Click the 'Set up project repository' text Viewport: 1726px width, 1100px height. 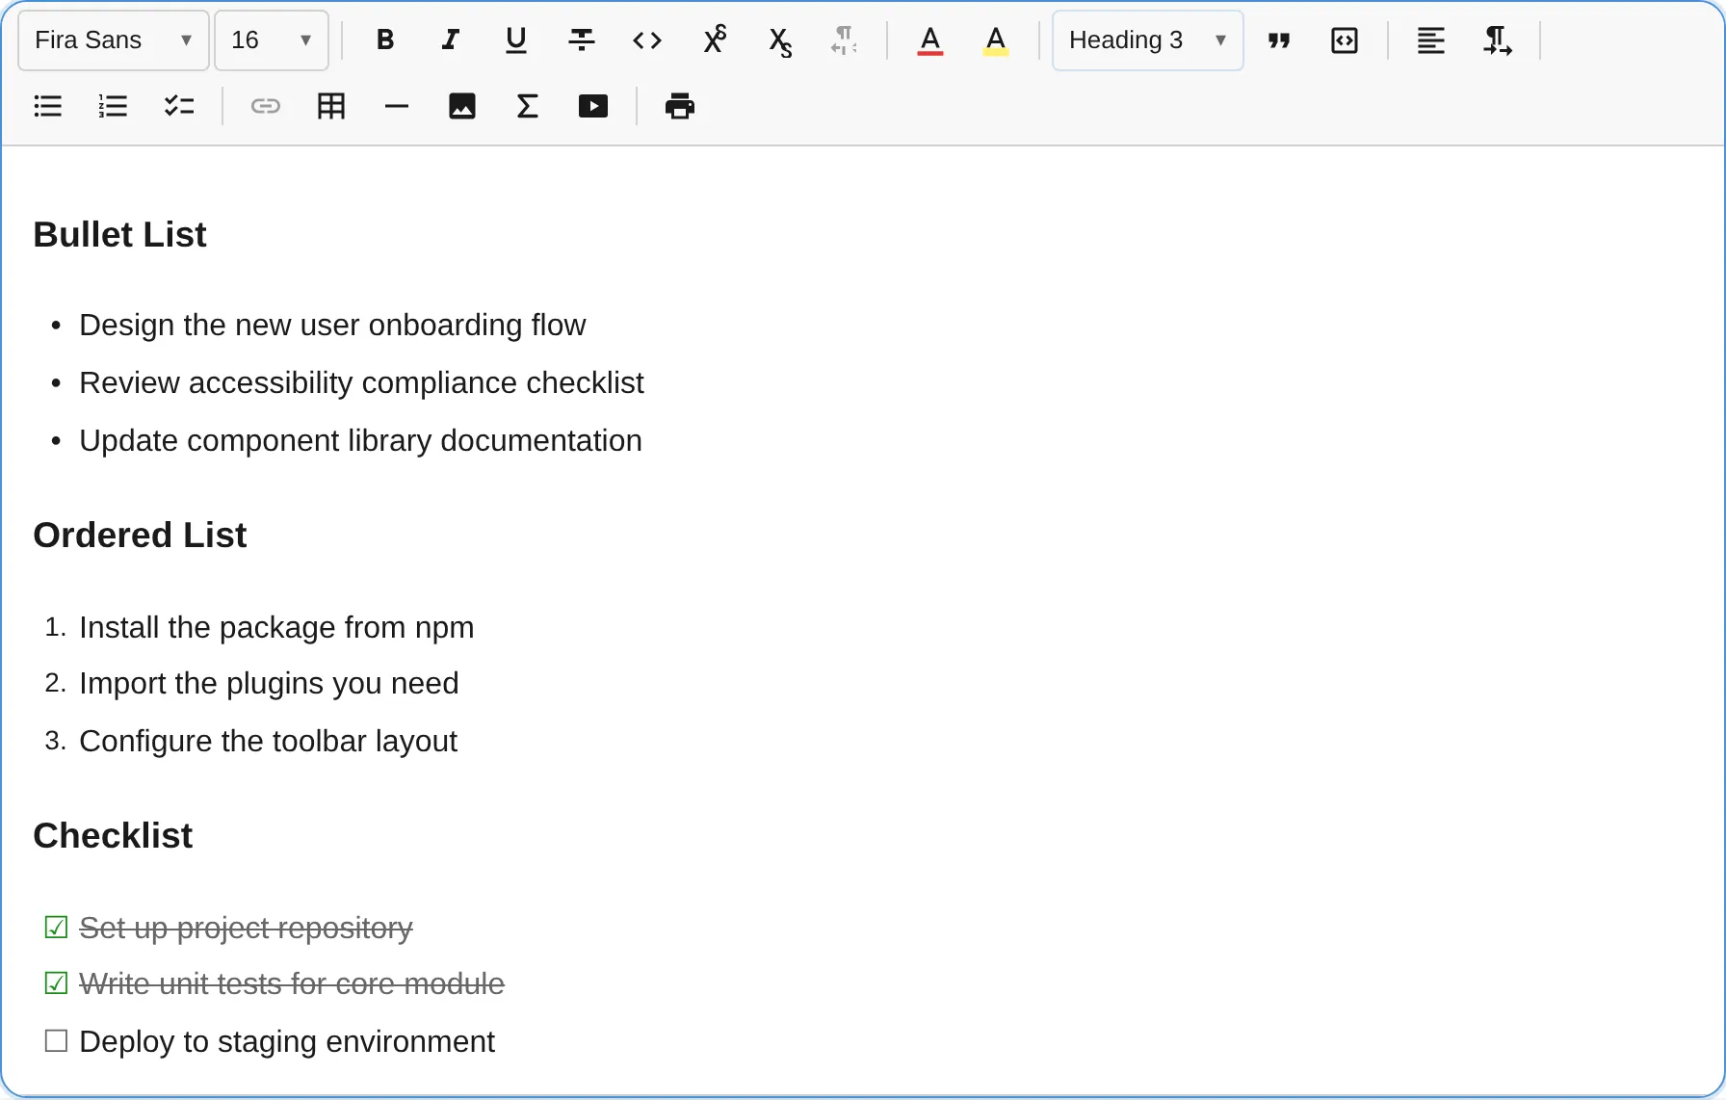[x=246, y=929]
